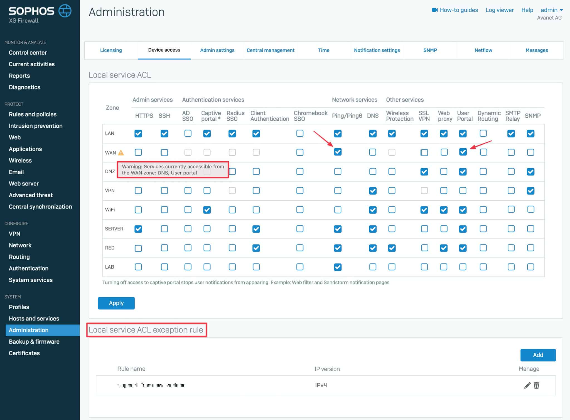Select the IPv4 exception rule row
The image size is (570, 420).
click(x=321, y=385)
